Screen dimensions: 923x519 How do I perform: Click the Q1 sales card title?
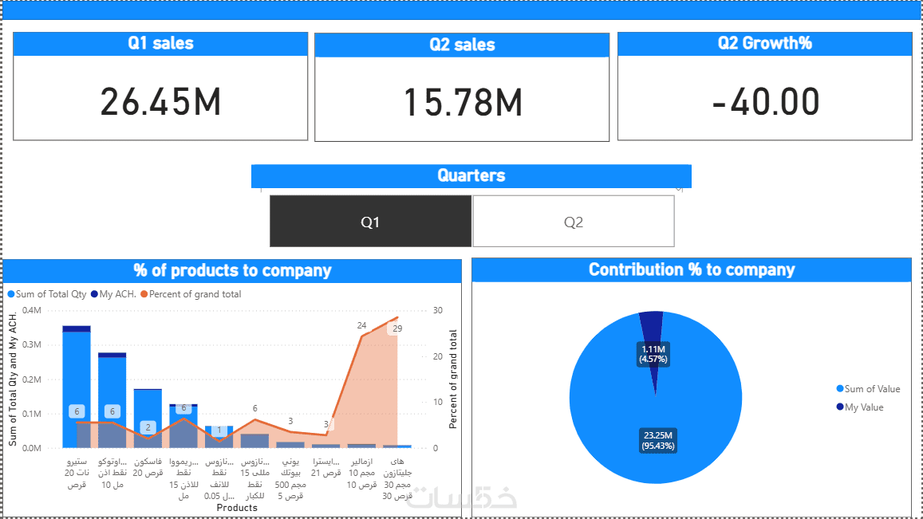[x=160, y=44]
